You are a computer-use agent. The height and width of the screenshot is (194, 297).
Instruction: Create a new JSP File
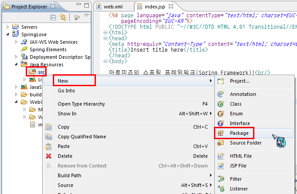click(254, 166)
